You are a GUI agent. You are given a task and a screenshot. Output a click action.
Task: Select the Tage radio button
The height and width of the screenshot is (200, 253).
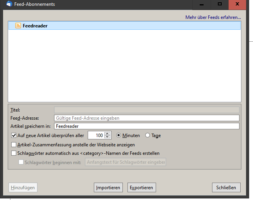click(x=148, y=135)
